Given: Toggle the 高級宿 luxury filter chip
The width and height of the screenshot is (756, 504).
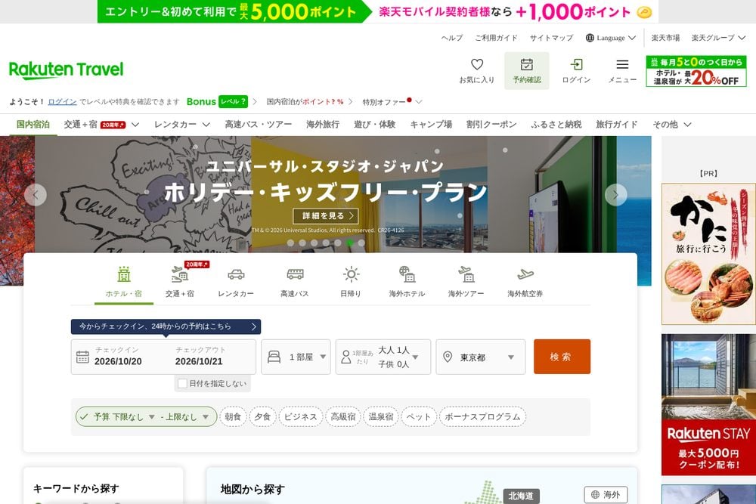Looking at the screenshot, I should (343, 417).
